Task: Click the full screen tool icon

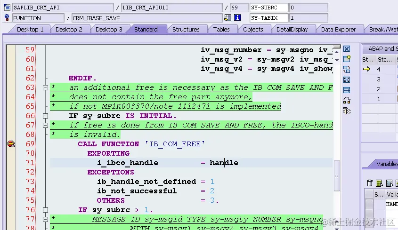Action: (347, 79)
